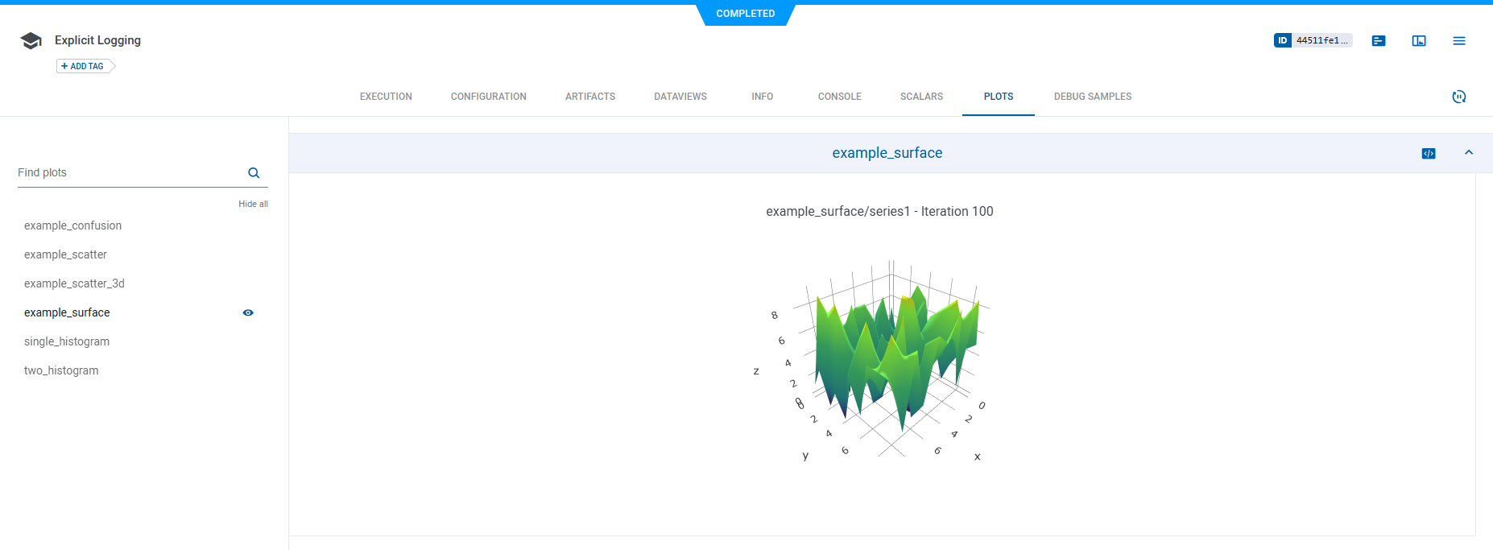Click the graduation cap experiment icon
The height and width of the screenshot is (550, 1493).
pyautogui.click(x=31, y=41)
